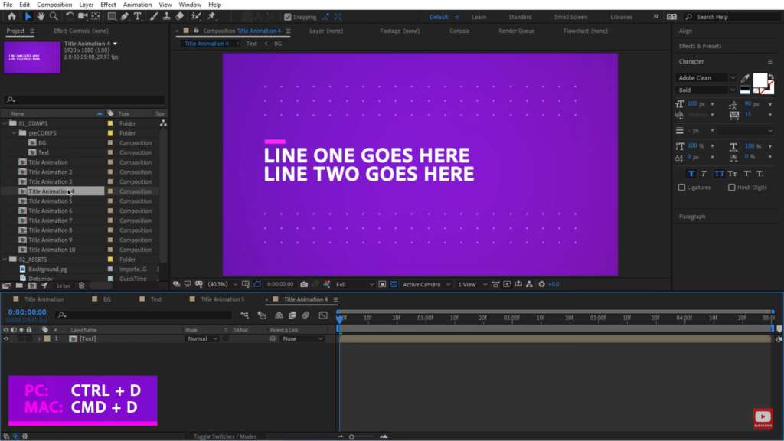Click the Home icon in toolbar

(11, 17)
